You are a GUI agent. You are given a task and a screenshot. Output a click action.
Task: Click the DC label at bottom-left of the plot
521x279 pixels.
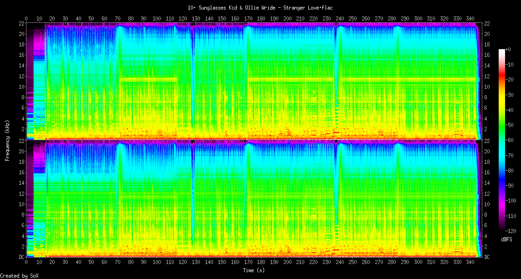[22, 257]
